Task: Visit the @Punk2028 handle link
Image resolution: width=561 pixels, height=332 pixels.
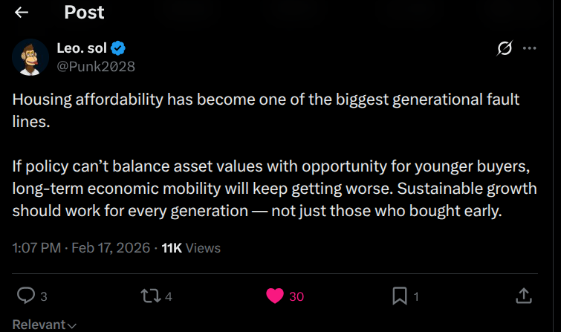Action: [x=96, y=65]
